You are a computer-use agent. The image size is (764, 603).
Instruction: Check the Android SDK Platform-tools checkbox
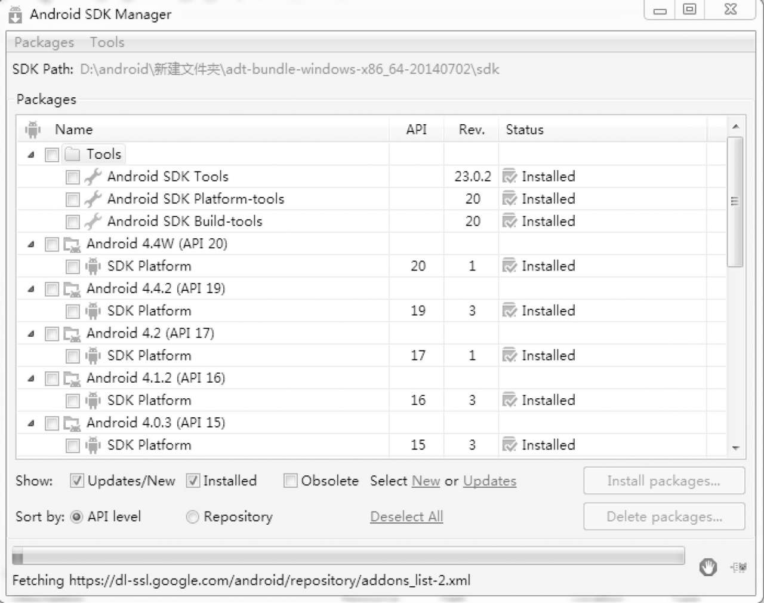72,200
